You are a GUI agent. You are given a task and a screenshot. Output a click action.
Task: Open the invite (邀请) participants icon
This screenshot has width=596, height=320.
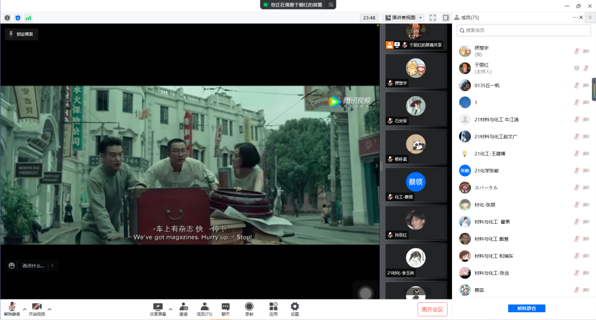183,308
